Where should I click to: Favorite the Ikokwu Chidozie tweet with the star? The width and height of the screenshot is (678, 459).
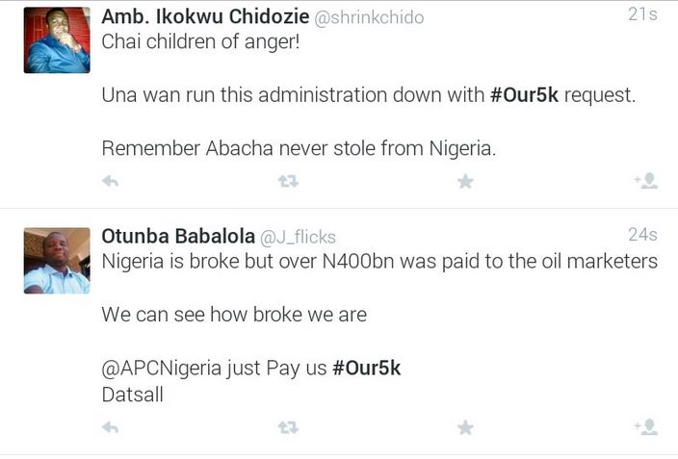click(x=465, y=181)
